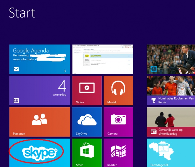Open the SkyDrive cloud tile
195x167 pixels.
87,122
